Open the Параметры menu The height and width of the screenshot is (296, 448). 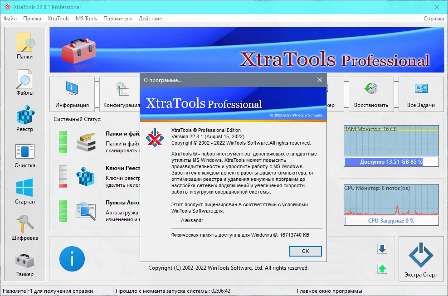point(118,19)
